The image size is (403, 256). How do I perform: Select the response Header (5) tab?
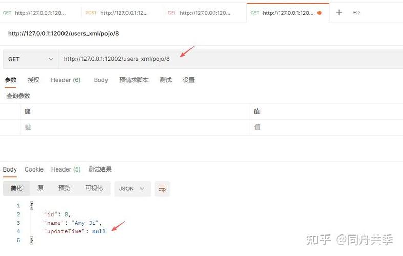[x=66, y=169]
